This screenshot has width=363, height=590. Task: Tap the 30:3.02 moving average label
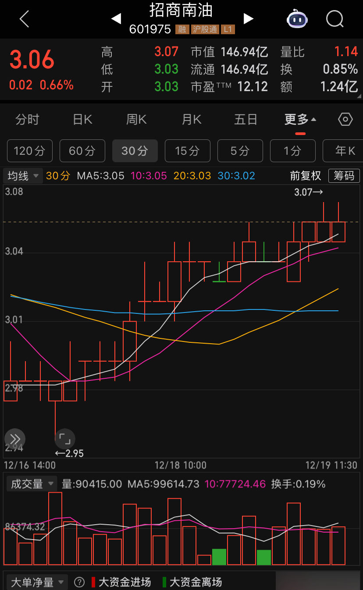[236, 176]
